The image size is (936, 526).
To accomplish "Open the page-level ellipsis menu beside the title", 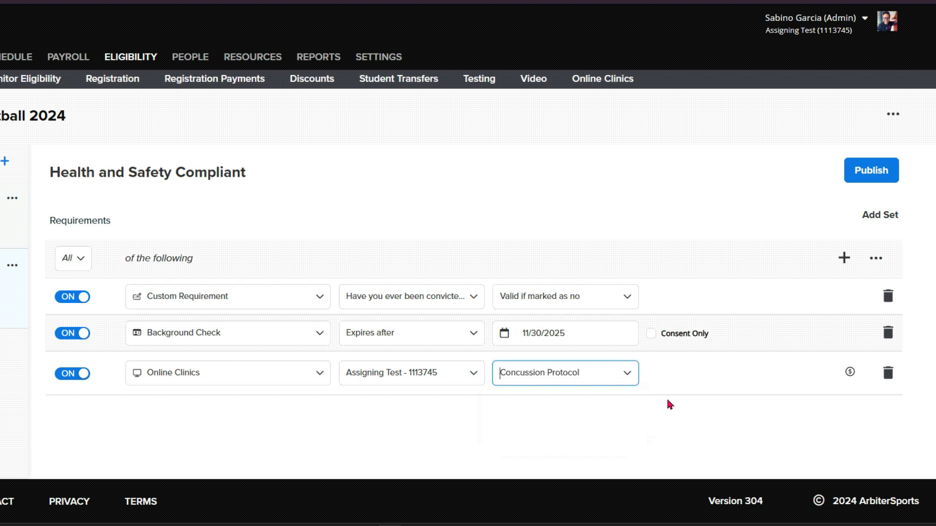I will pos(893,114).
